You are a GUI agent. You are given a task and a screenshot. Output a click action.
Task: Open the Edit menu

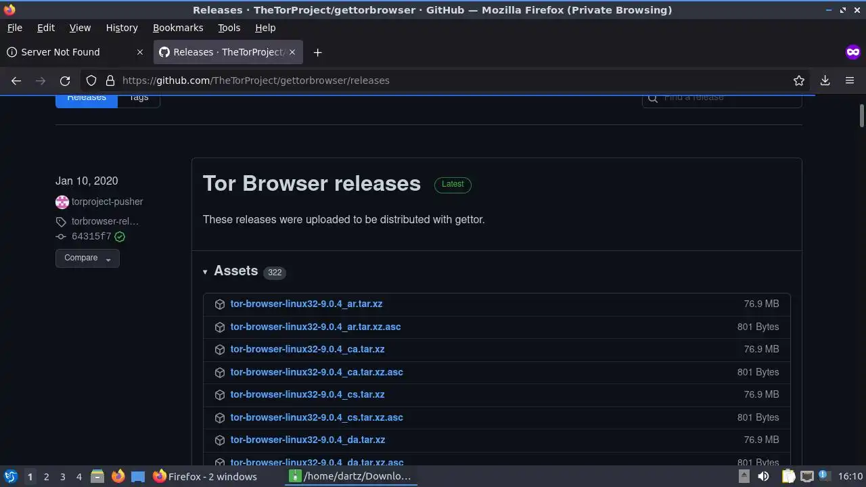pos(46,28)
